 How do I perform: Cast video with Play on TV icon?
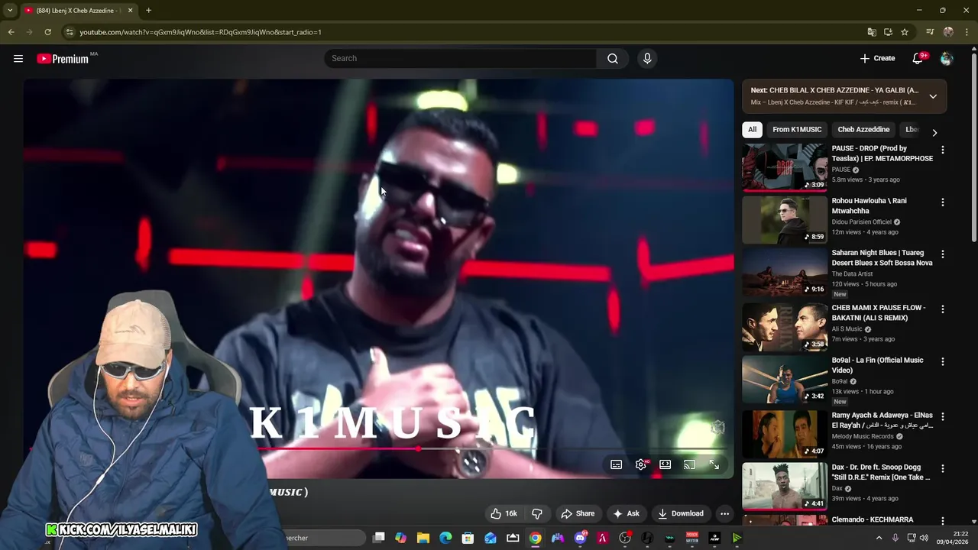689,464
